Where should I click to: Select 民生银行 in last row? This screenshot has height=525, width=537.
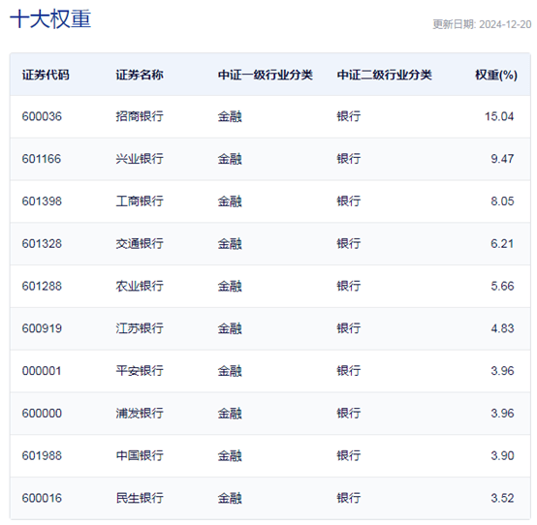coord(140,498)
